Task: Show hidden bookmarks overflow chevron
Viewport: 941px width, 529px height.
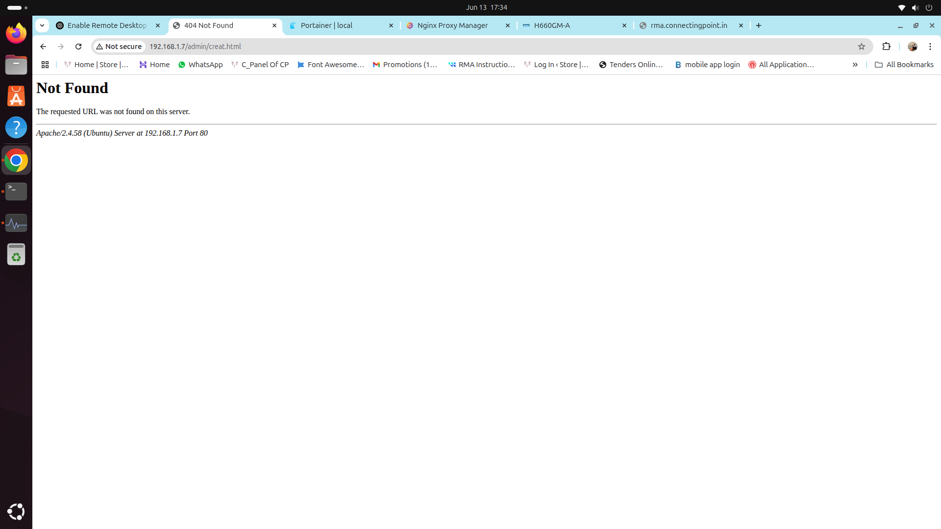Action: (855, 65)
